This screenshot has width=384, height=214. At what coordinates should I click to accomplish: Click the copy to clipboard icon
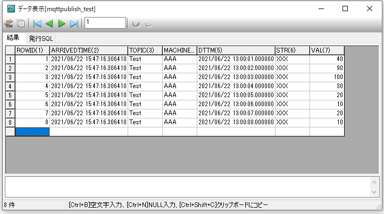tap(21, 23)
